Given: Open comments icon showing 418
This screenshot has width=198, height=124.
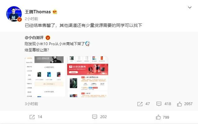Looking at the screenshot, I should (159, 104).
